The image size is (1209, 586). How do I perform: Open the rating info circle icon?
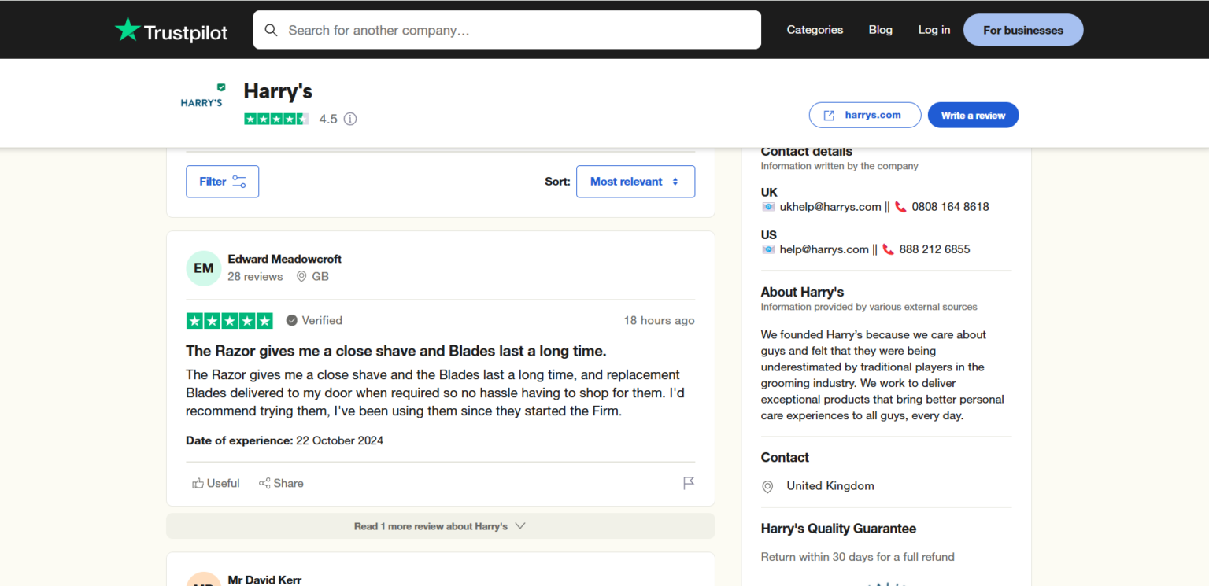point(350,119)
